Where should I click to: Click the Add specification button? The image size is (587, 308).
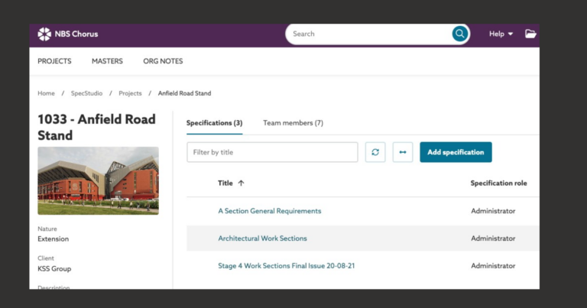click(456, 152)
